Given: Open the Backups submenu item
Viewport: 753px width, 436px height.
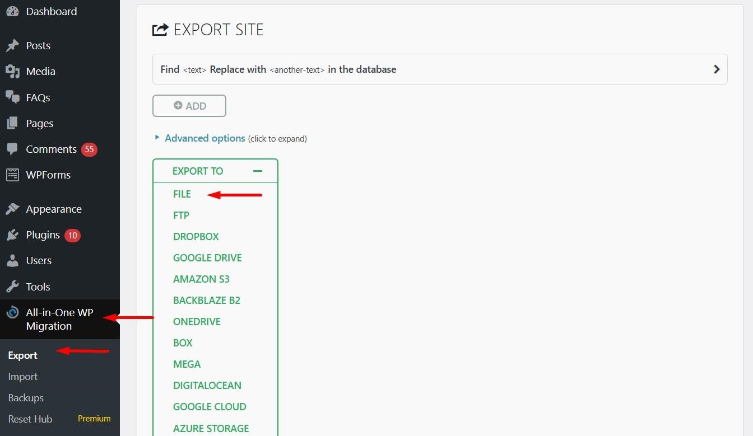Looking at the screenshot, I should [26, 398].
